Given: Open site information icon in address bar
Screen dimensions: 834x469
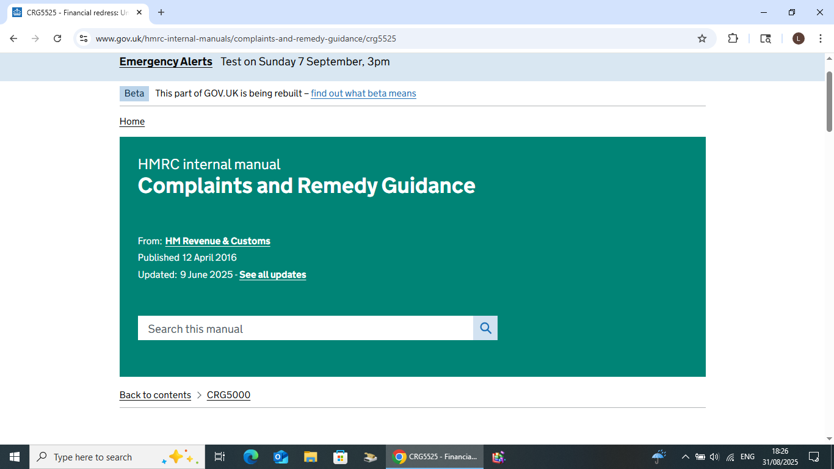Looking at the screenshot, I should pyautogui.click(x=84, y=38).
